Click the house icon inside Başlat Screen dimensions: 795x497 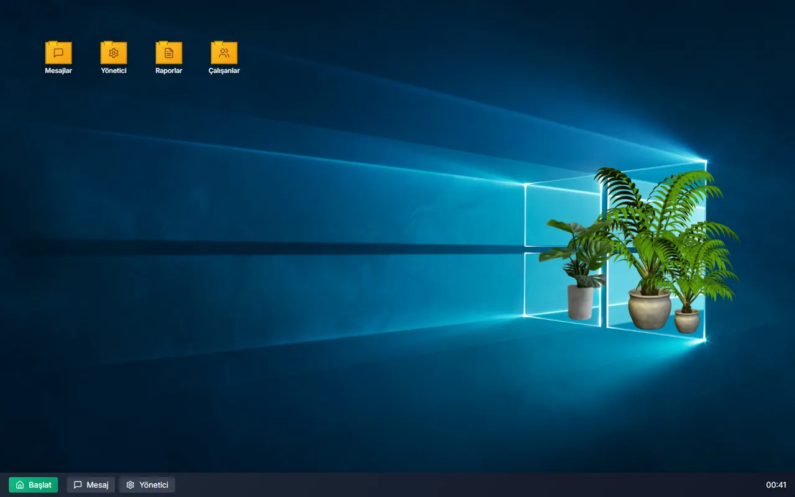20,485
